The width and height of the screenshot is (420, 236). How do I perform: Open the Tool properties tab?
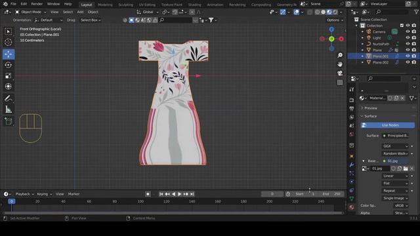tap(352, 89)
